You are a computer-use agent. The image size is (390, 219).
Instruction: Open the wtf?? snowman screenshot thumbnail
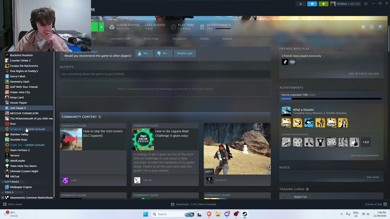[x=237, y=149]
